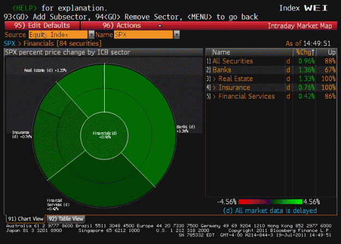341x244 pixels.
Task: Click the Financial Services row name
Action: 247,96
